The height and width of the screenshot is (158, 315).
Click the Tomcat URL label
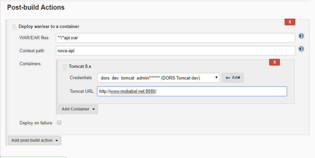(x=82, y=91)
